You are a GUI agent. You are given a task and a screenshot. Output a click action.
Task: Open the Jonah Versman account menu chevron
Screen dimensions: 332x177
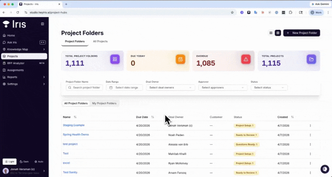coord(44,171)
